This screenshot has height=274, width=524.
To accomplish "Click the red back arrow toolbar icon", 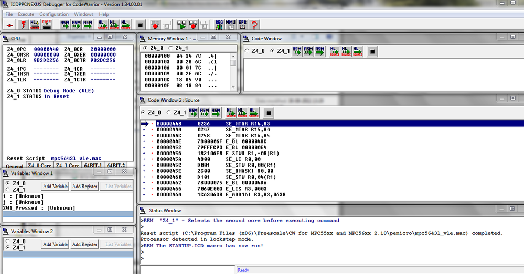I will pos(10,25).
